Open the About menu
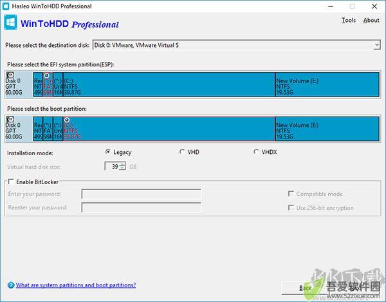This screenshot has height=302, width=386. (371, 20)
